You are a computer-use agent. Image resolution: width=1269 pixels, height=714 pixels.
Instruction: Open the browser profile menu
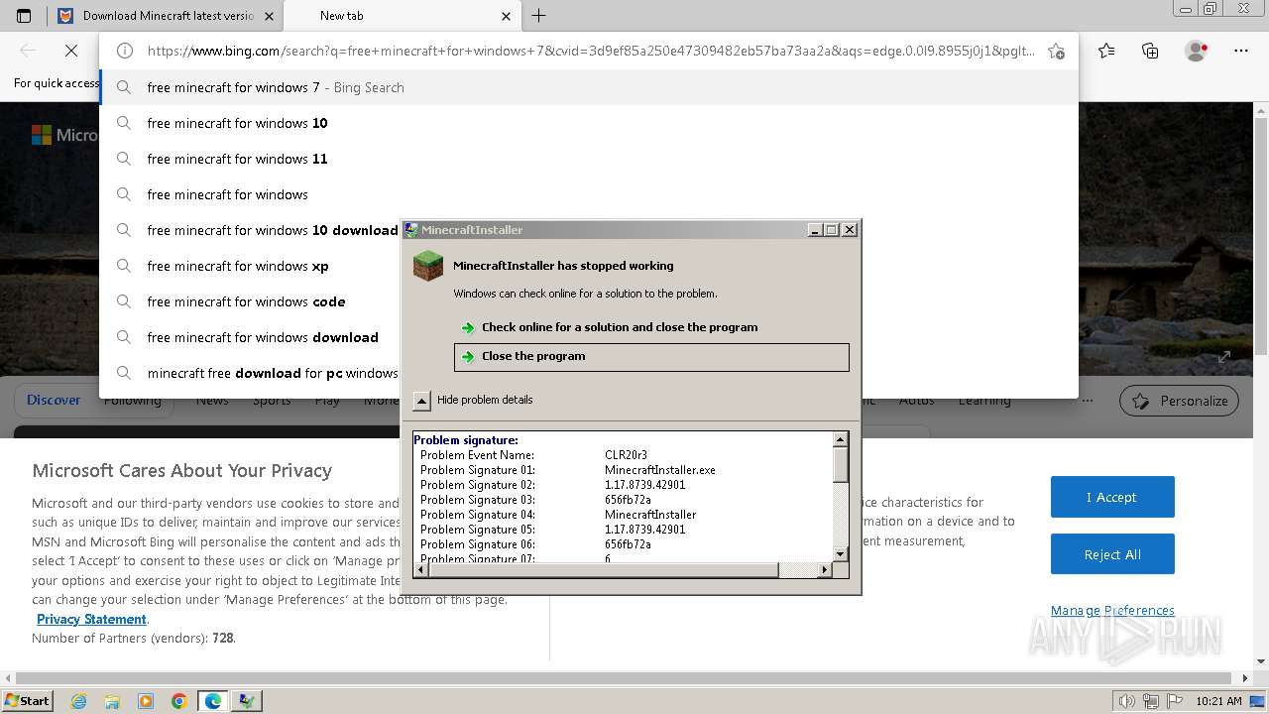click(1196, 51)
